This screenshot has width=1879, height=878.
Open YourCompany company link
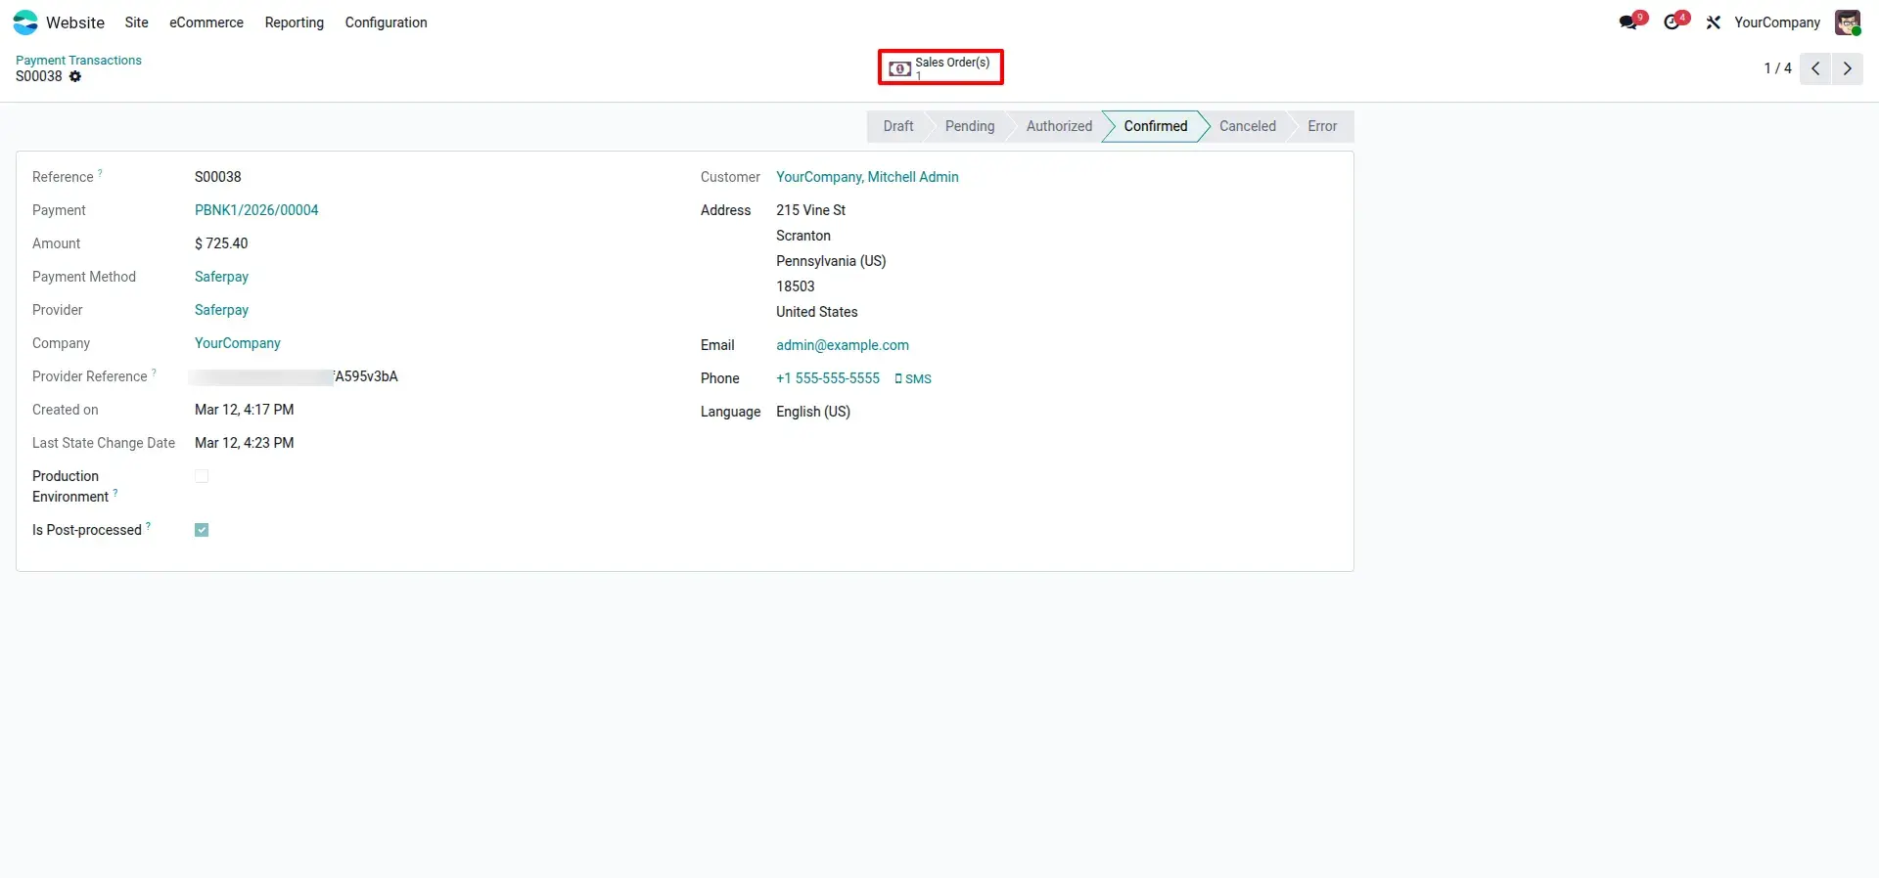[238, 343]
